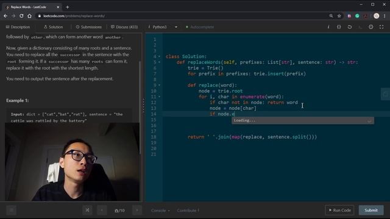Open the Chrome three-dot menu
The width and height of the screenshot is (390, 219).
(x=385, y=16)
